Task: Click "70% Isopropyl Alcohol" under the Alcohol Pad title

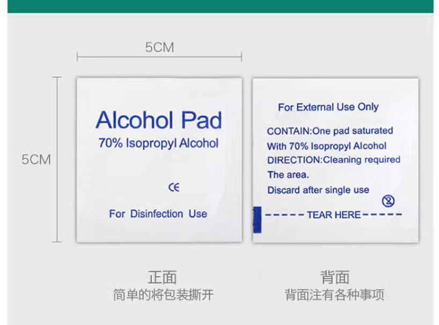Action: point(158,143)
